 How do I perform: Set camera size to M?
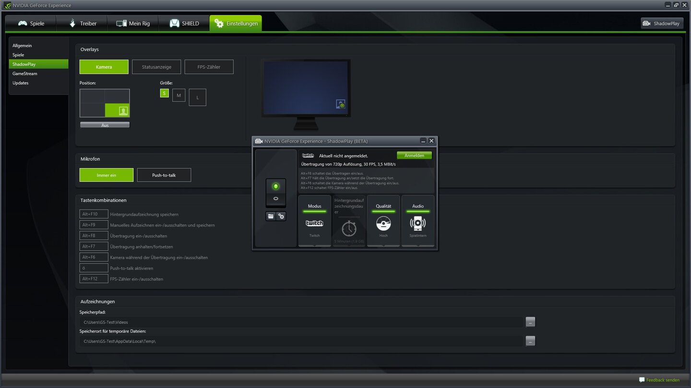click(x=179, y=95)
